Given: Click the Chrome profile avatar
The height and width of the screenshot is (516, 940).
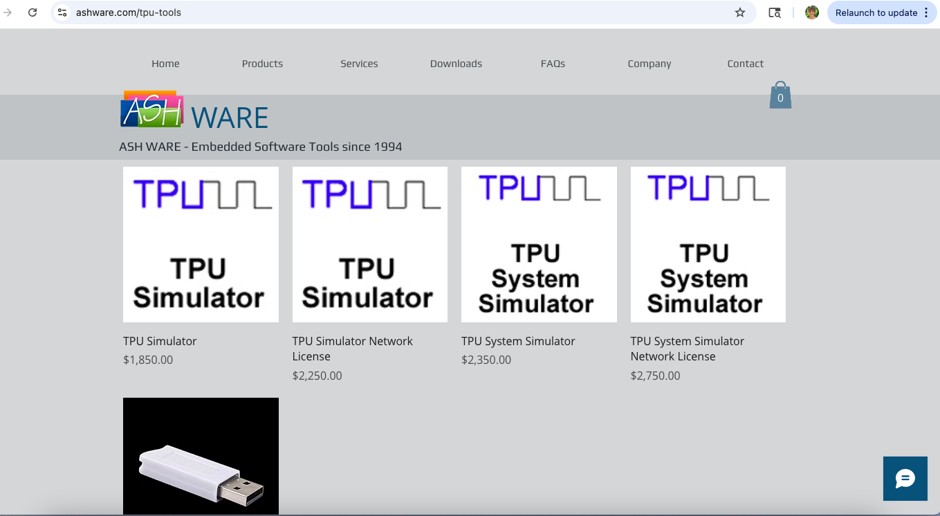Looking at the screenshot, I should coord(812,12).
